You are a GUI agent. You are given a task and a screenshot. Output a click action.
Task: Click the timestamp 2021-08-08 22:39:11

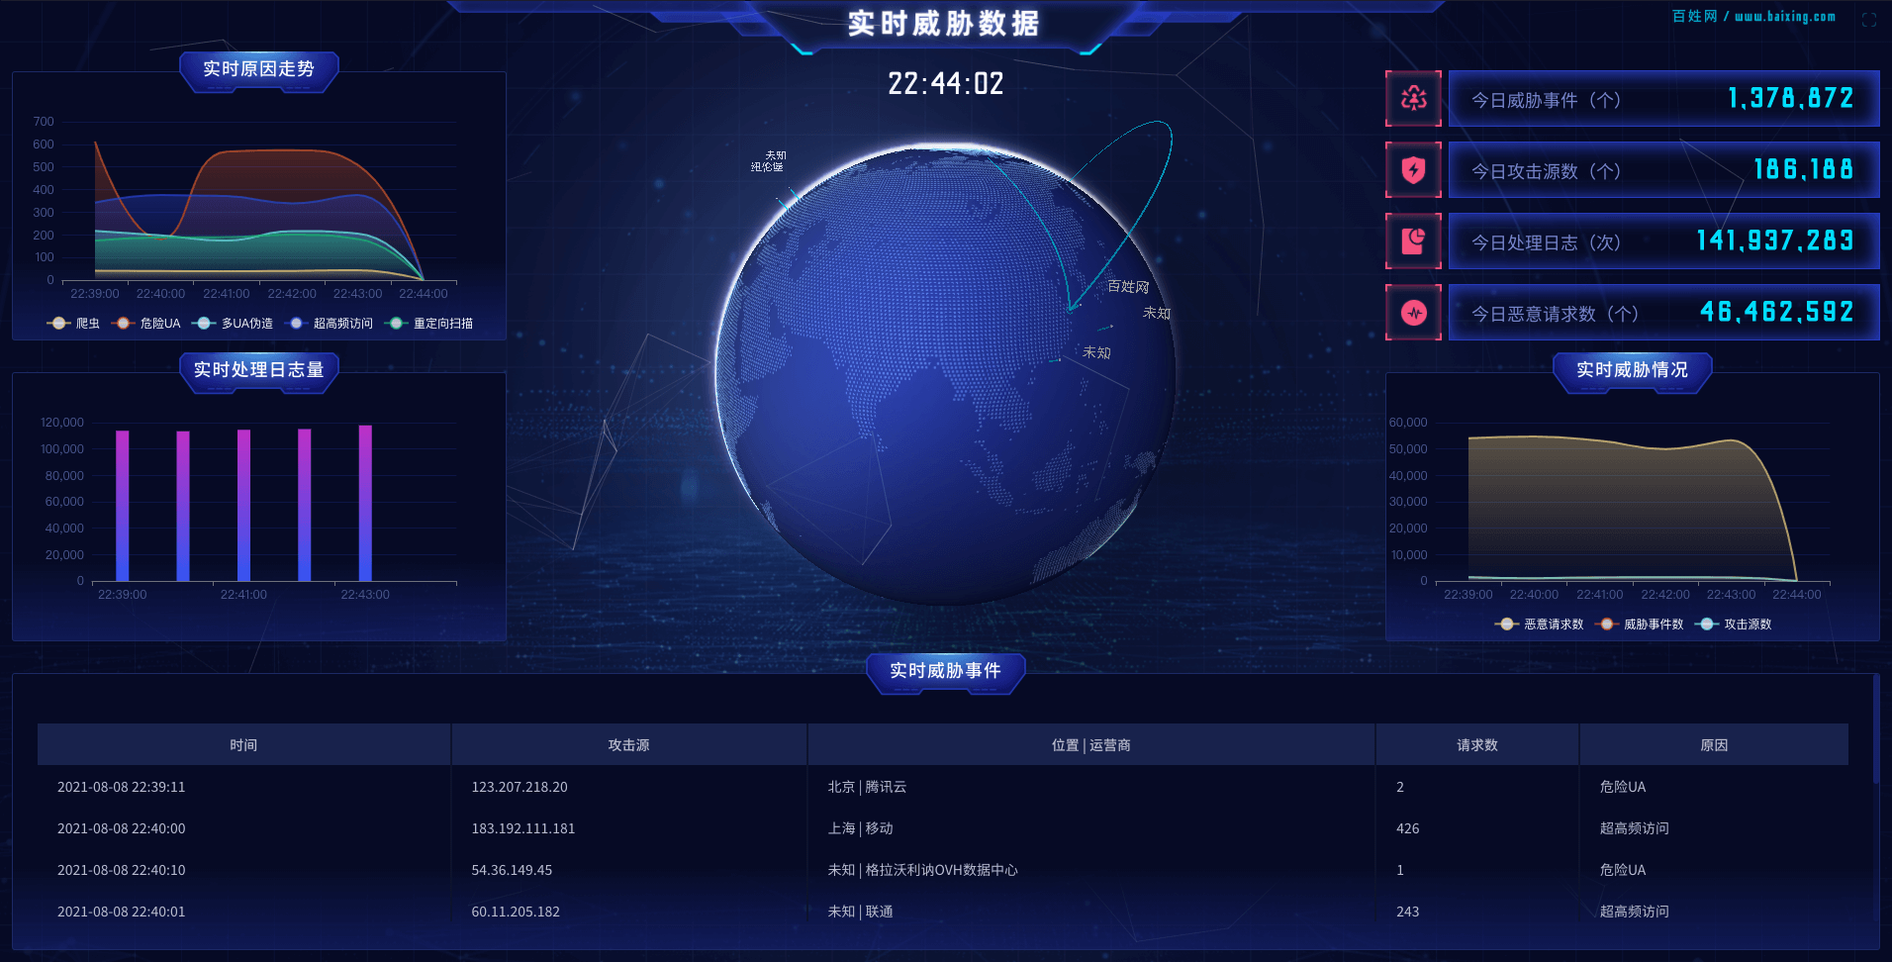(122, 787)
